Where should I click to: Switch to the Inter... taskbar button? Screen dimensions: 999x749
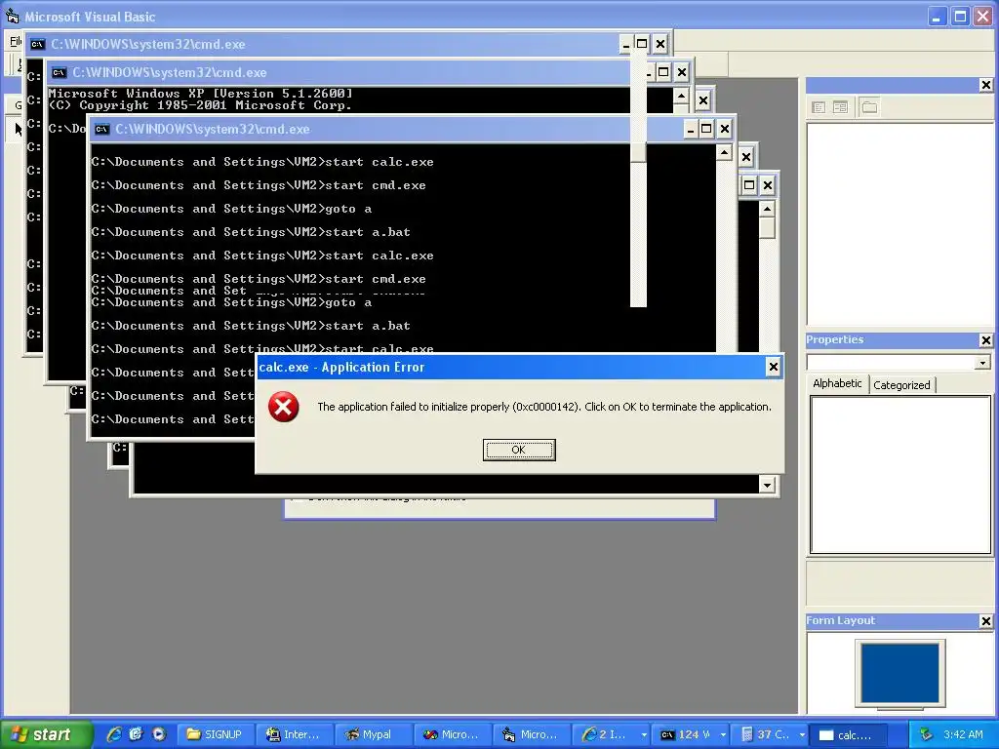point(294,734)
